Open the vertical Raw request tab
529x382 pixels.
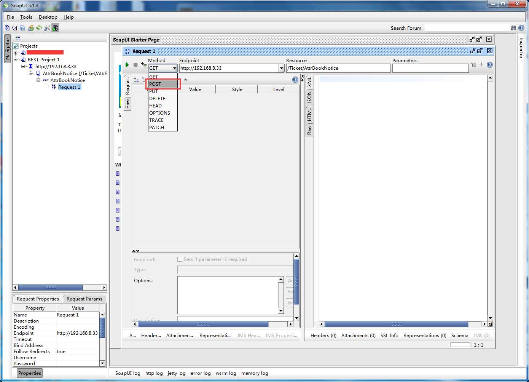[x=127, y=104]
